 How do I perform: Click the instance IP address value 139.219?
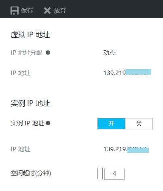click(126, 149)
